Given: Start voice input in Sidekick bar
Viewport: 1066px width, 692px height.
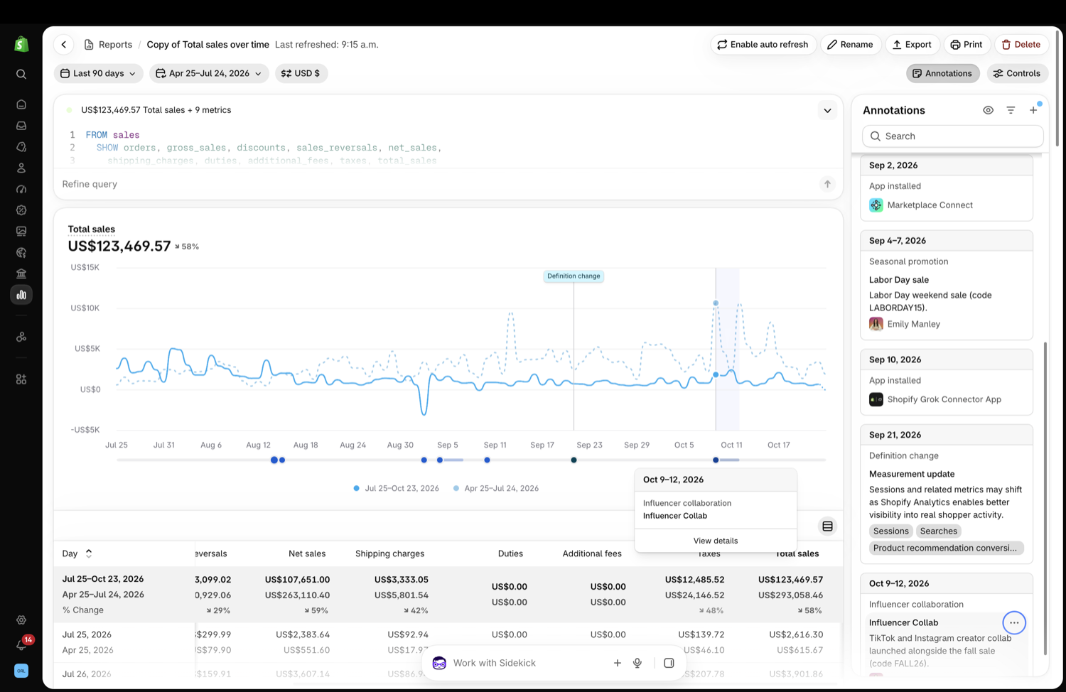Looking at the screenshot, I should (x=637, y=663).
